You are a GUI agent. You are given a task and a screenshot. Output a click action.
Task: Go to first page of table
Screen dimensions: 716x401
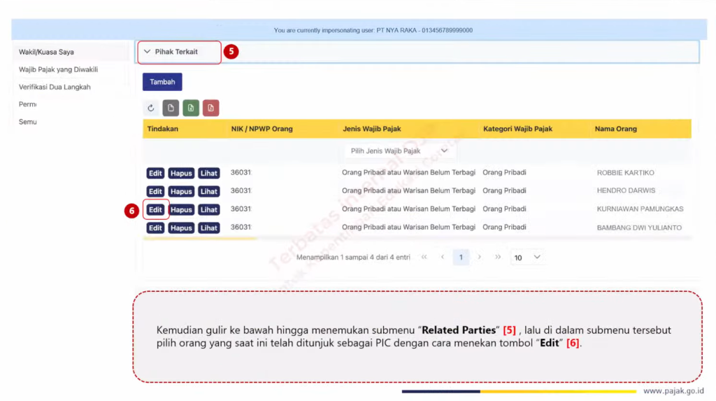click(424, 258)
